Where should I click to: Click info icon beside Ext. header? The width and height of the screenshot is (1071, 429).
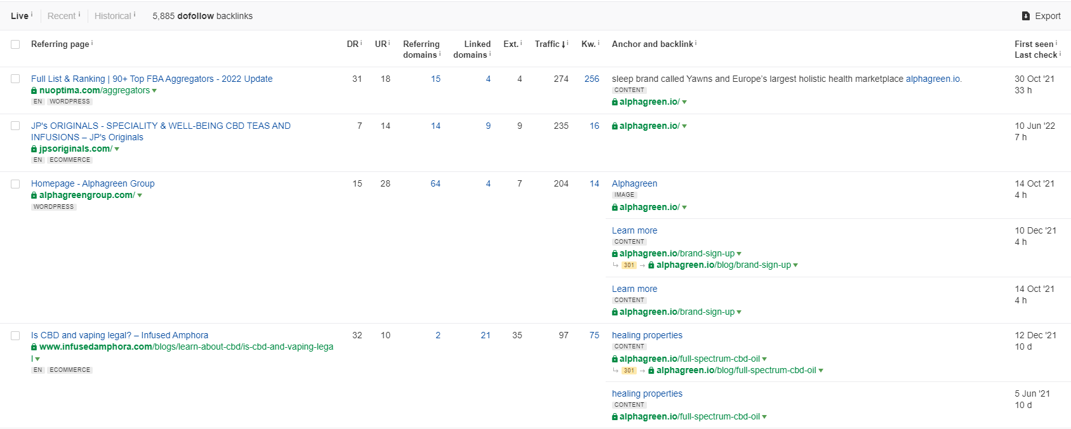pos(521,43)
